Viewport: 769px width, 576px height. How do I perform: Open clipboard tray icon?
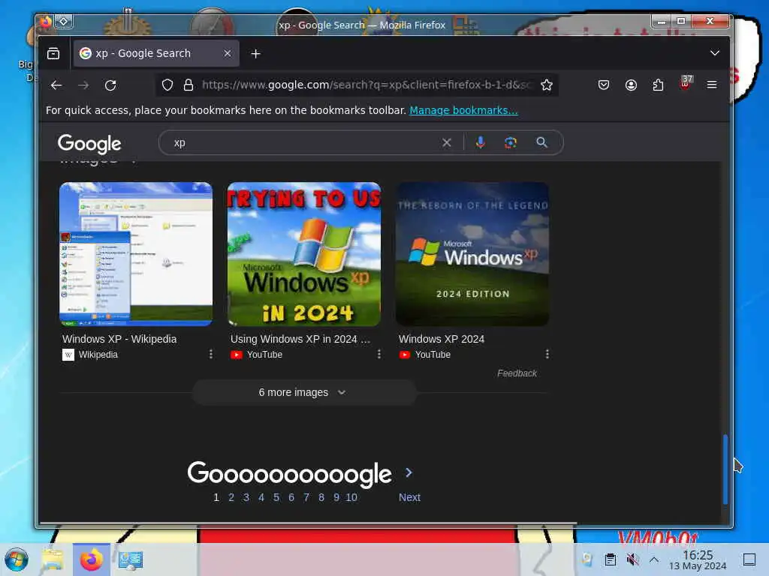click(610, 559)
